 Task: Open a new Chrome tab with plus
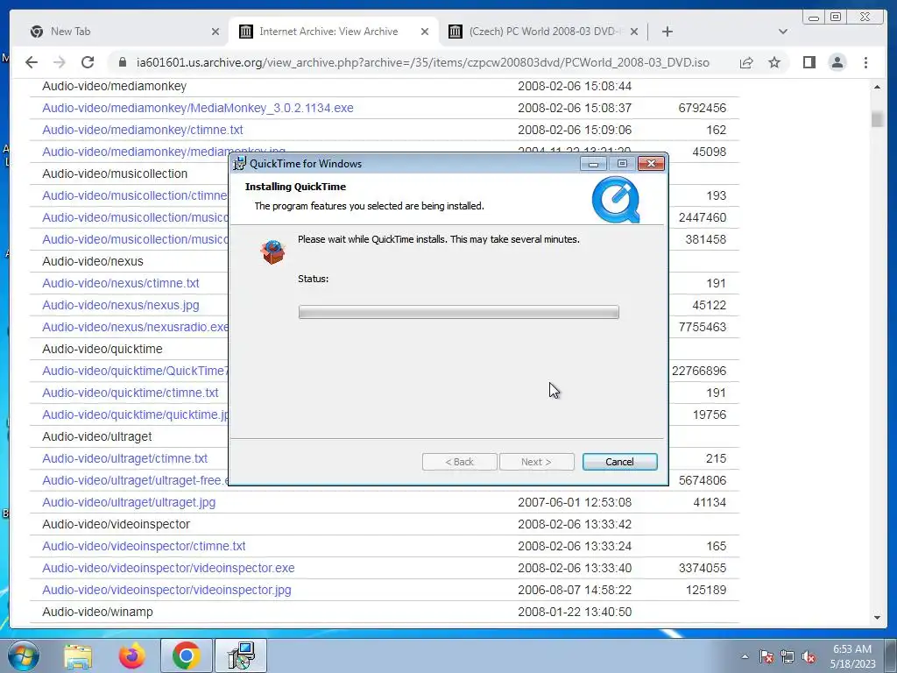(667, 32)
